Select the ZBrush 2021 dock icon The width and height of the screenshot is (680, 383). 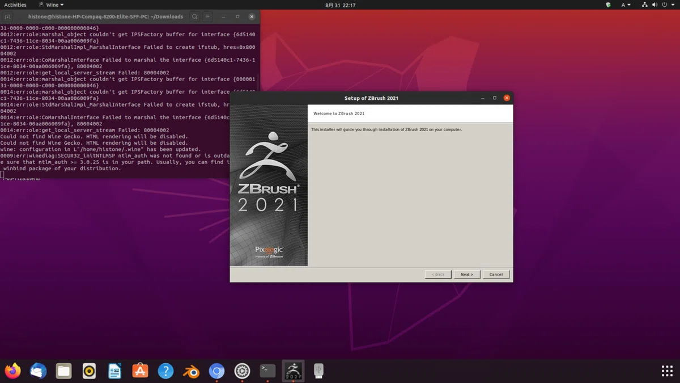click(293, 371)
